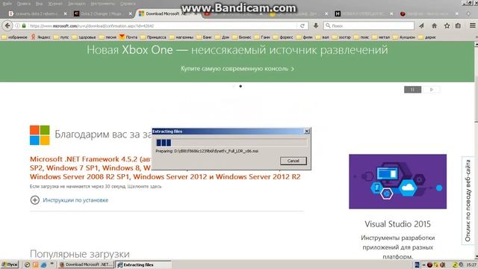
Task: Click the paper plane send icon
Action: pyautogui.click(x=421, y=26)
